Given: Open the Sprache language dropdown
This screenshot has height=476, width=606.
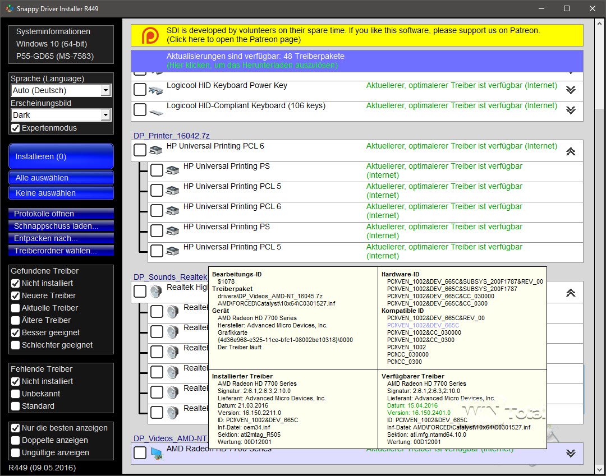Looking at the screenshot, I should 105,90.
